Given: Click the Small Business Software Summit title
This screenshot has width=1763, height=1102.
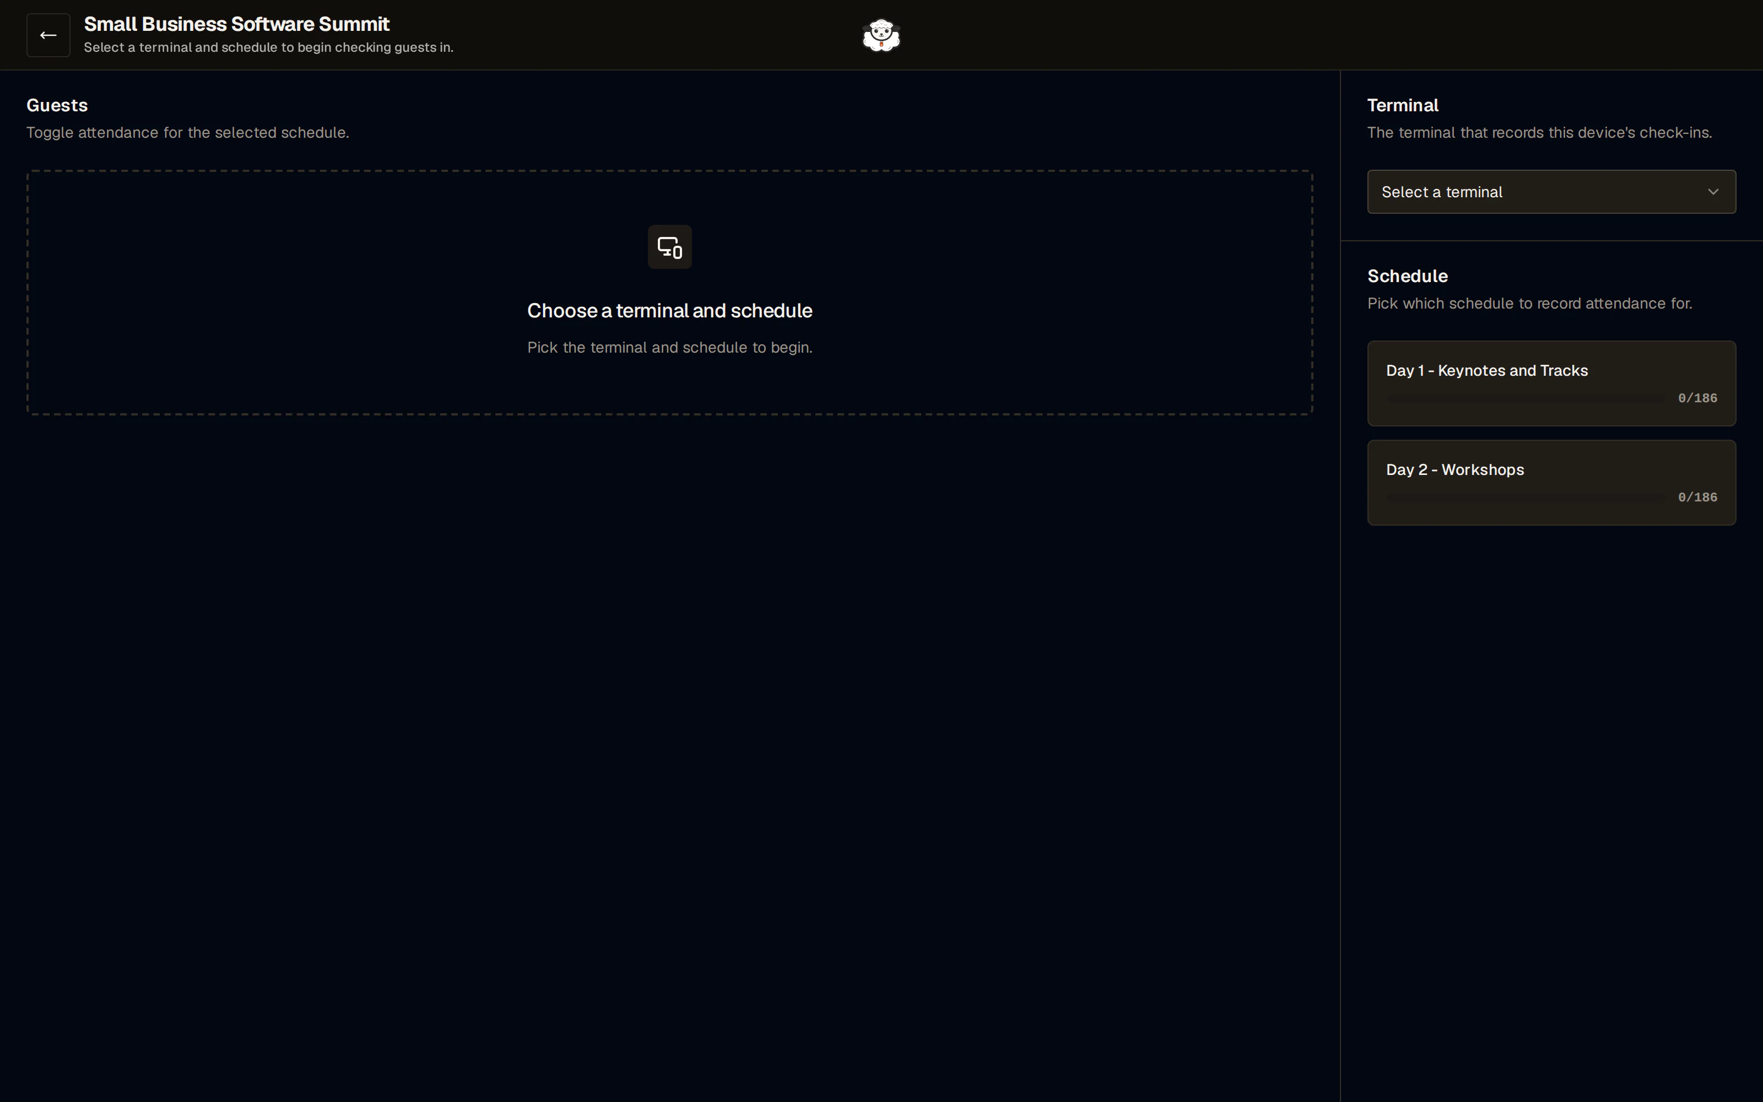Looking at the screenshot, I should point(237,24).
